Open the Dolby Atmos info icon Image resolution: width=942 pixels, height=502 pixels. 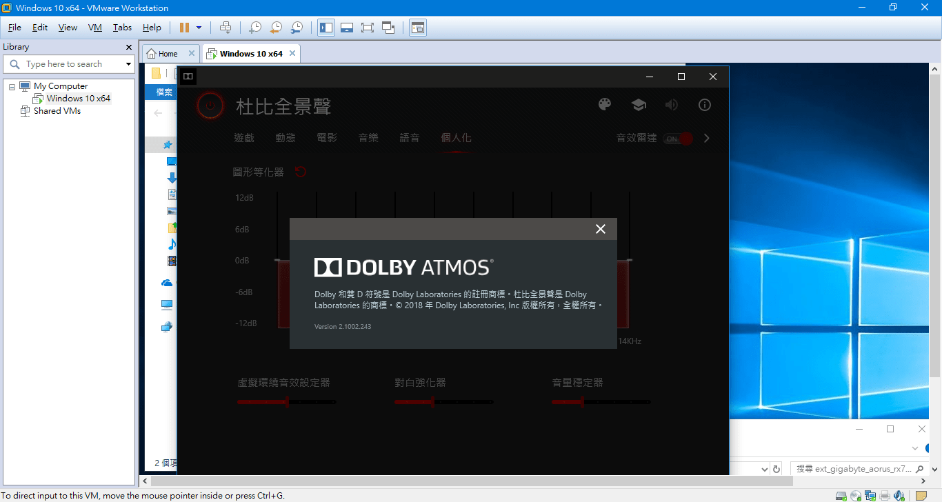[704, 104]
